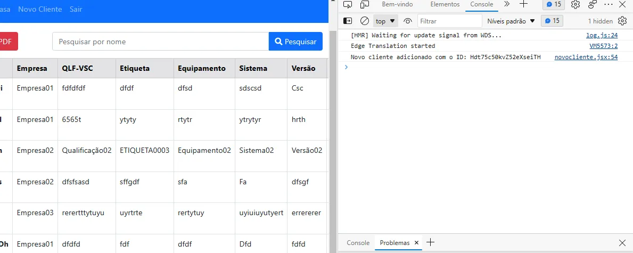Click the blue Pesquisar search button
This screenshot has height=253, width=633.
(x=295, y=42)
